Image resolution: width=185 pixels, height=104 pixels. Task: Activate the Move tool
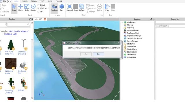click(x=21, y=8)
